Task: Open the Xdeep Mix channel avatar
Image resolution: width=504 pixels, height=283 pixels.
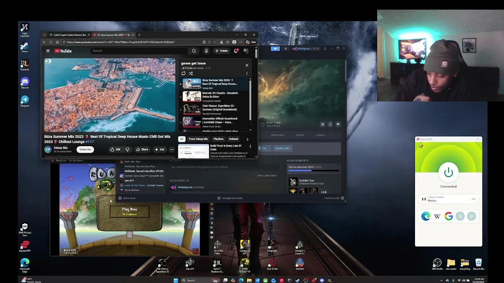Action: 48,149
